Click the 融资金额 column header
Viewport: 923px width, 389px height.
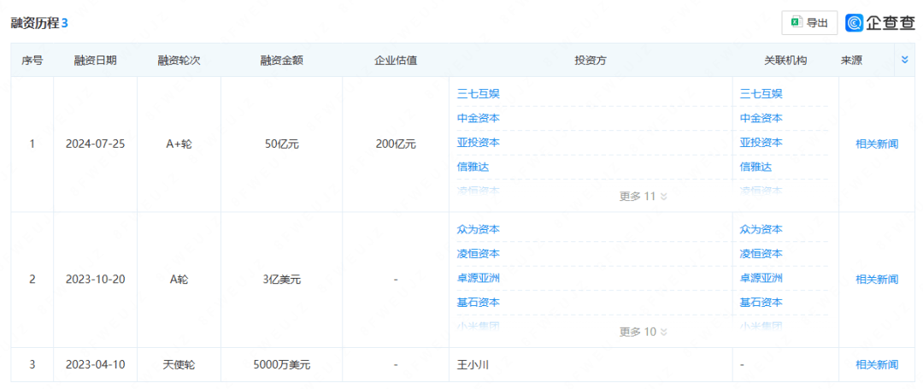[282, 60]
